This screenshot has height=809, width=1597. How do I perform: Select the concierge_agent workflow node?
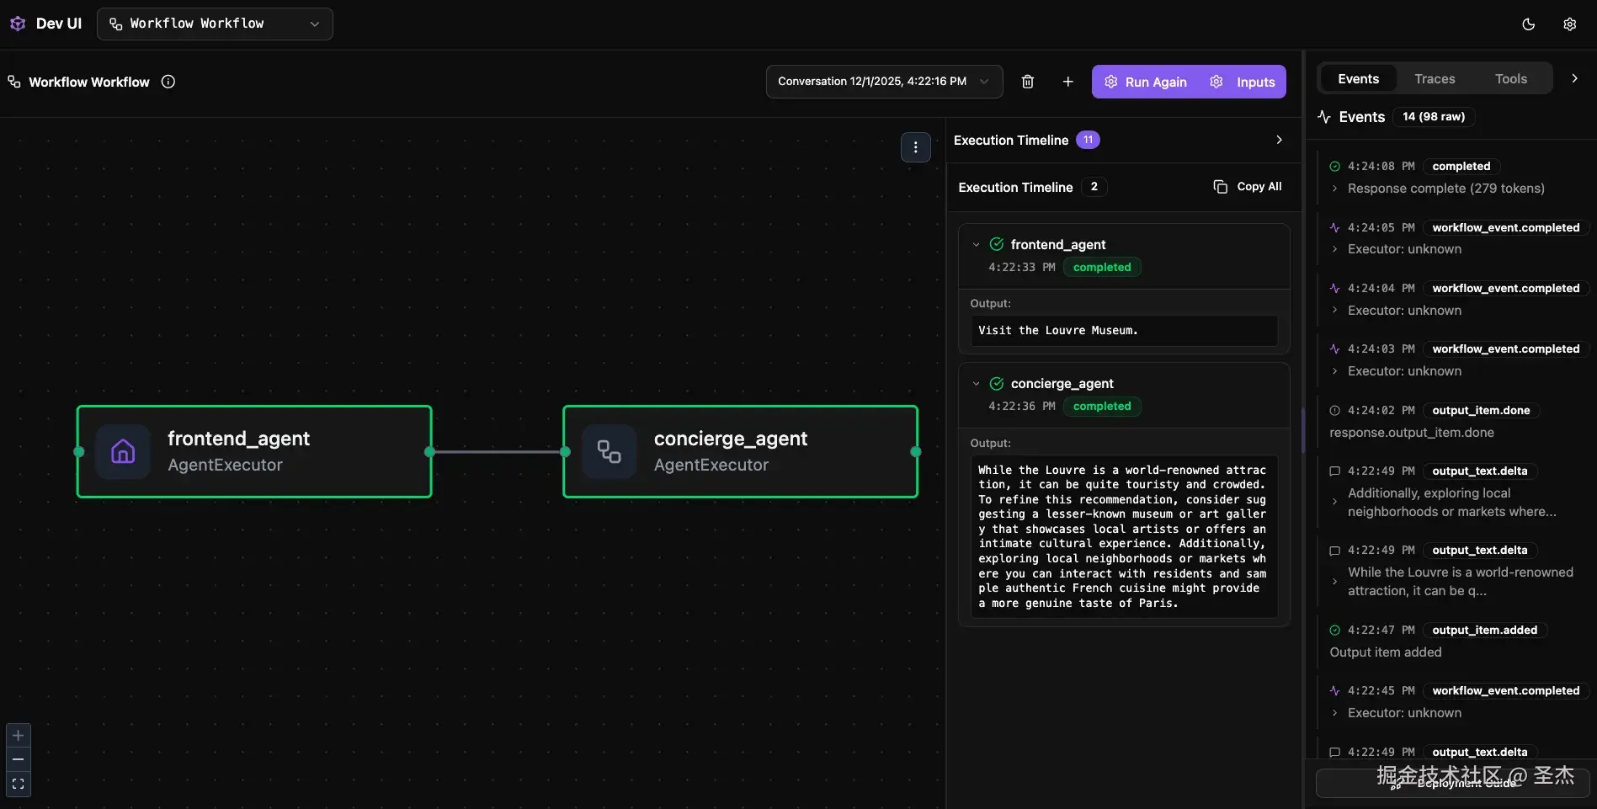click(740, 452)
